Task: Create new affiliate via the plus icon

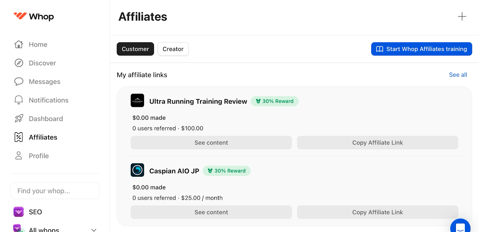Action: 462,17
